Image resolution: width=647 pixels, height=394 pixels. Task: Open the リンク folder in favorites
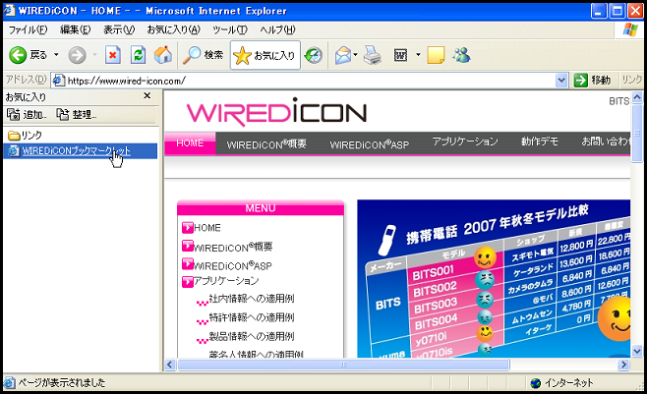(26, 135)
